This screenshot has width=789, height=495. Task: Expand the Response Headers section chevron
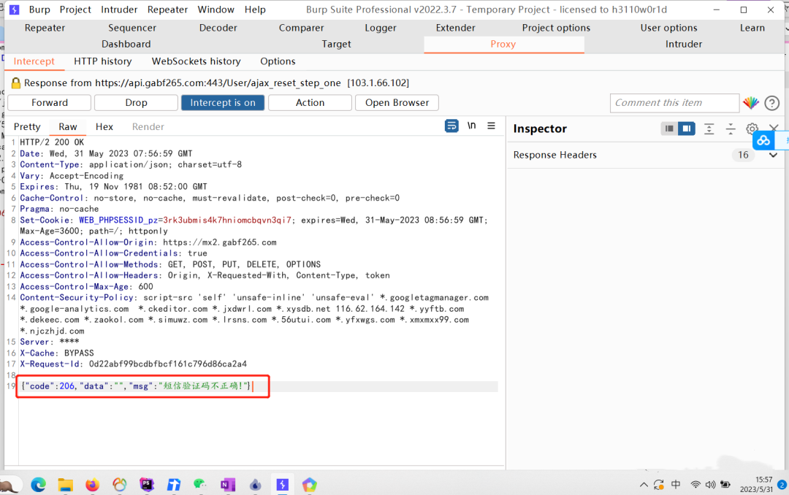tap(773, 155)
